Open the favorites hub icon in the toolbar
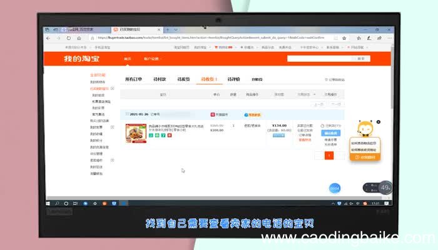 tap(359, 38)
